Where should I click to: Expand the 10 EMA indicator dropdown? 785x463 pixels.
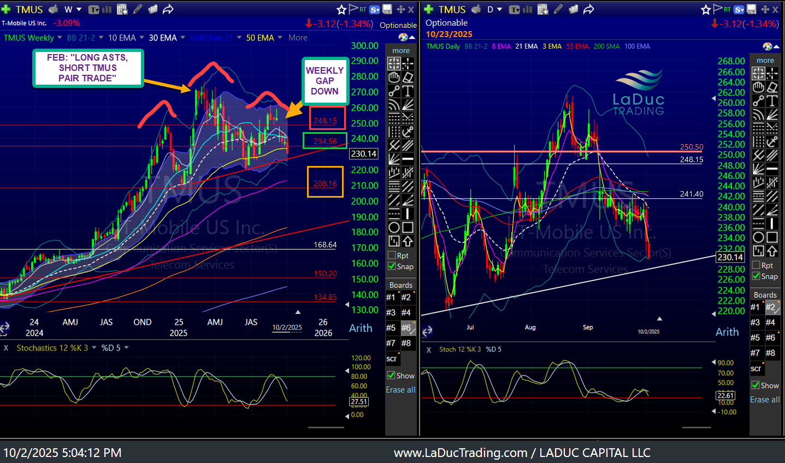tap(141, 38)
